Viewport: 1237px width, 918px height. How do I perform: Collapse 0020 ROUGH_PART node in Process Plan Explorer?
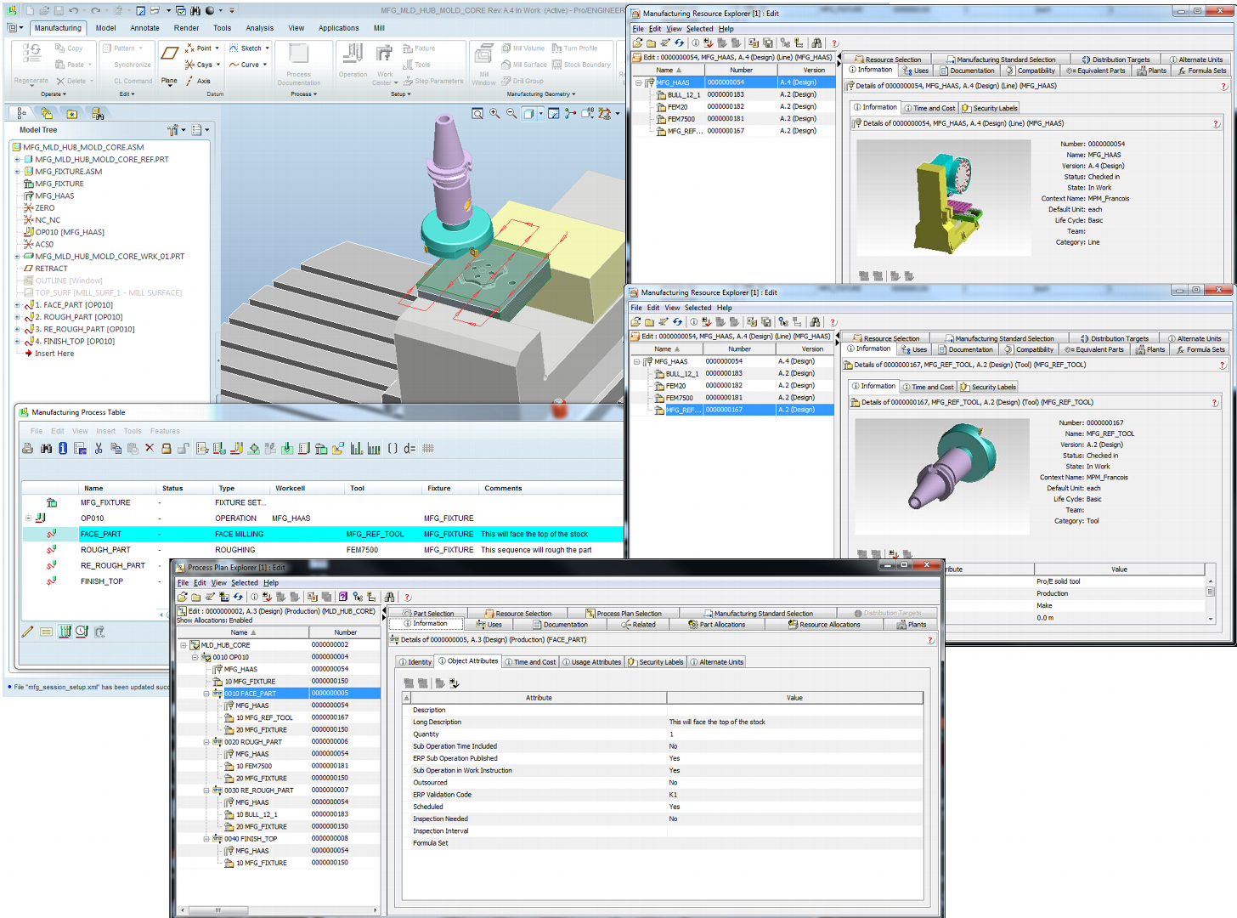(x=206, y=742)
